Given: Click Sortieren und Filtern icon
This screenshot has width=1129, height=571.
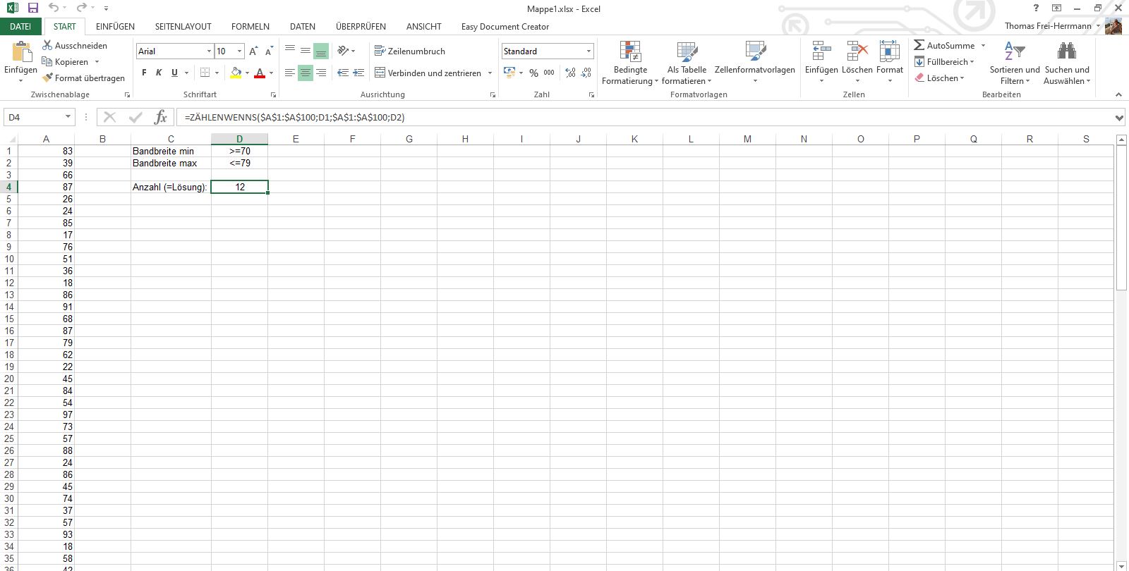Looking at the screenshot, I should coord(1014,53).
